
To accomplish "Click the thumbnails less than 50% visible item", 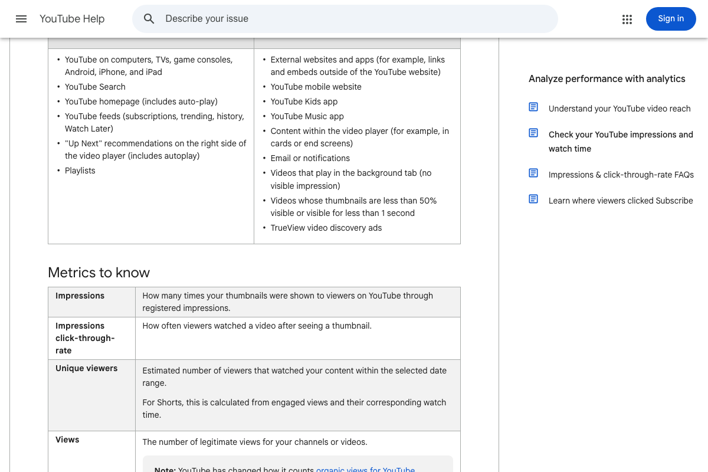I will point(353,206).
